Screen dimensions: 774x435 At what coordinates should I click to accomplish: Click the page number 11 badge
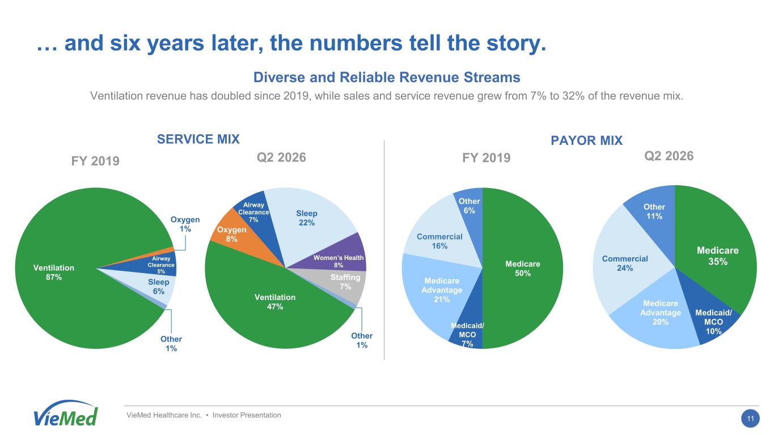751,420
